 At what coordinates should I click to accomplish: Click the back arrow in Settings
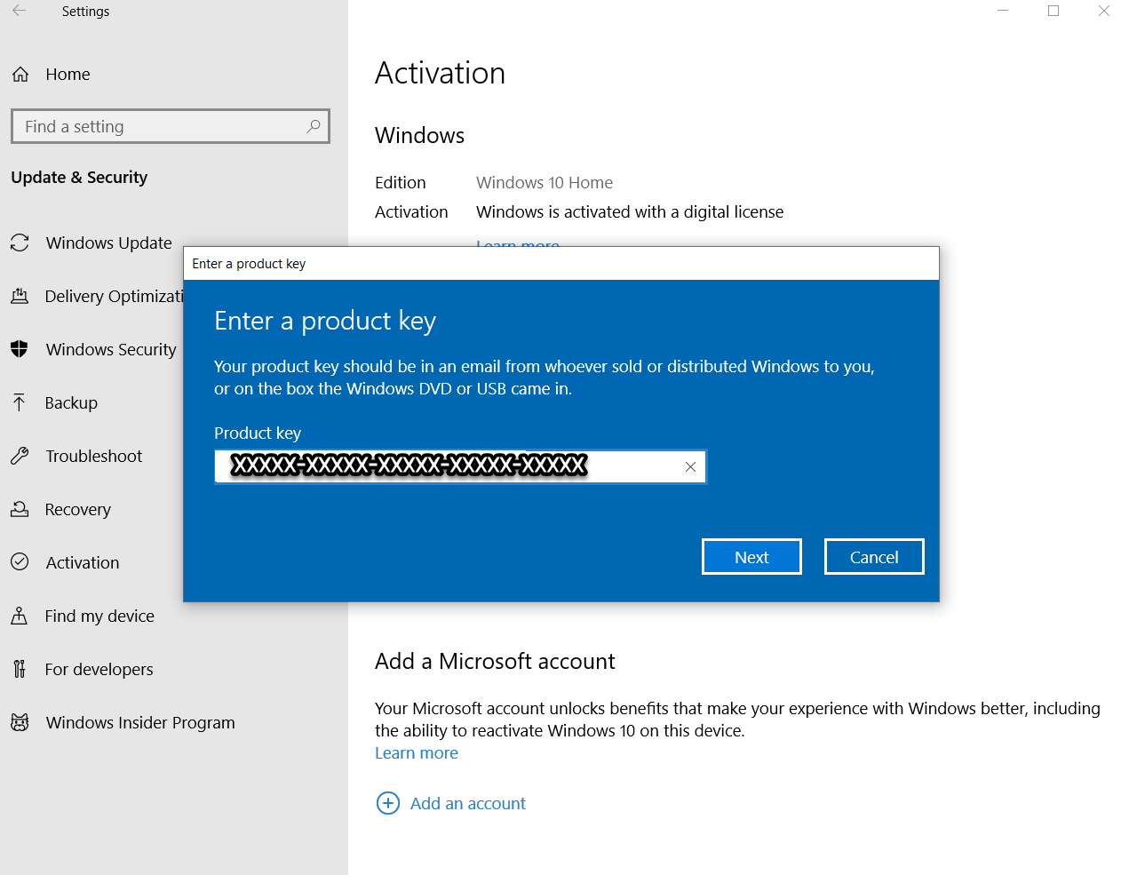coord(20,12)
